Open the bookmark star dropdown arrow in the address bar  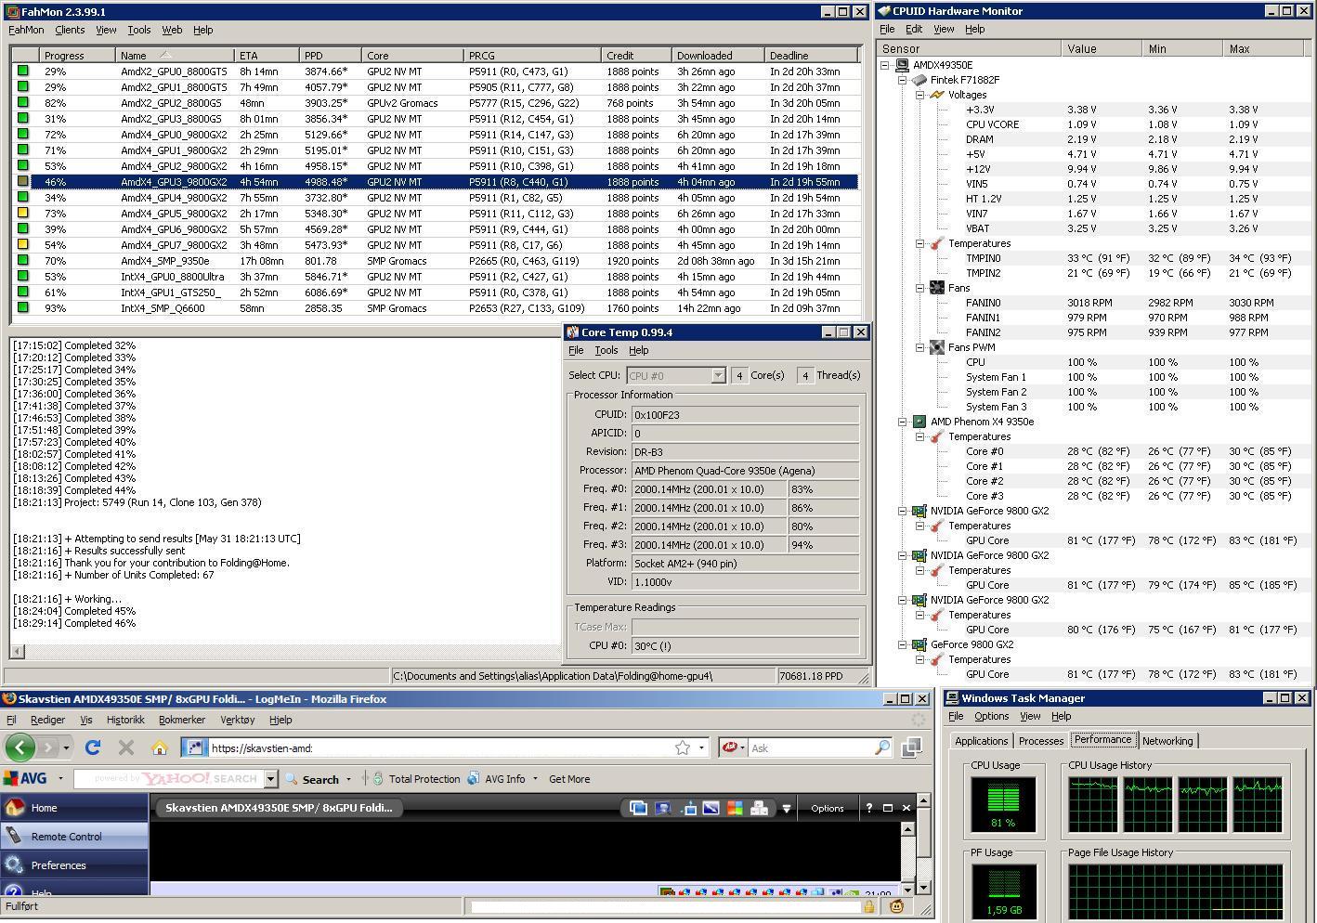[x=701, y=747]
